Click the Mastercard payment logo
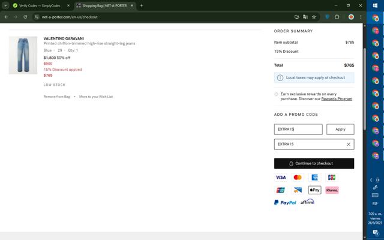Screen dimensions: 384x240 pos(298,178)
